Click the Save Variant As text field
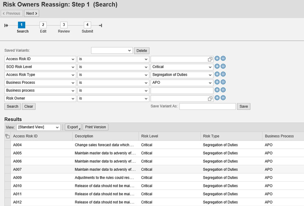This screenshot has width=304, height=206. [x=207, y=106]
